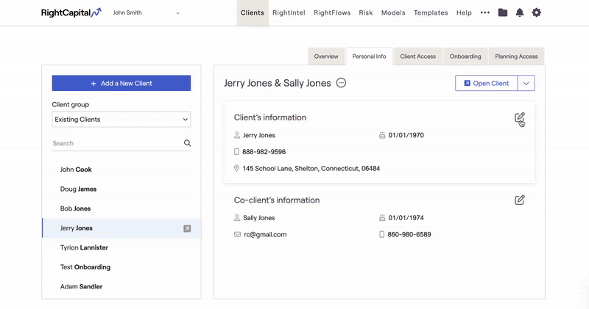Screen dimensions: 589x309
Task: Switch to the Planning Access tab
Action: [516, 57]
